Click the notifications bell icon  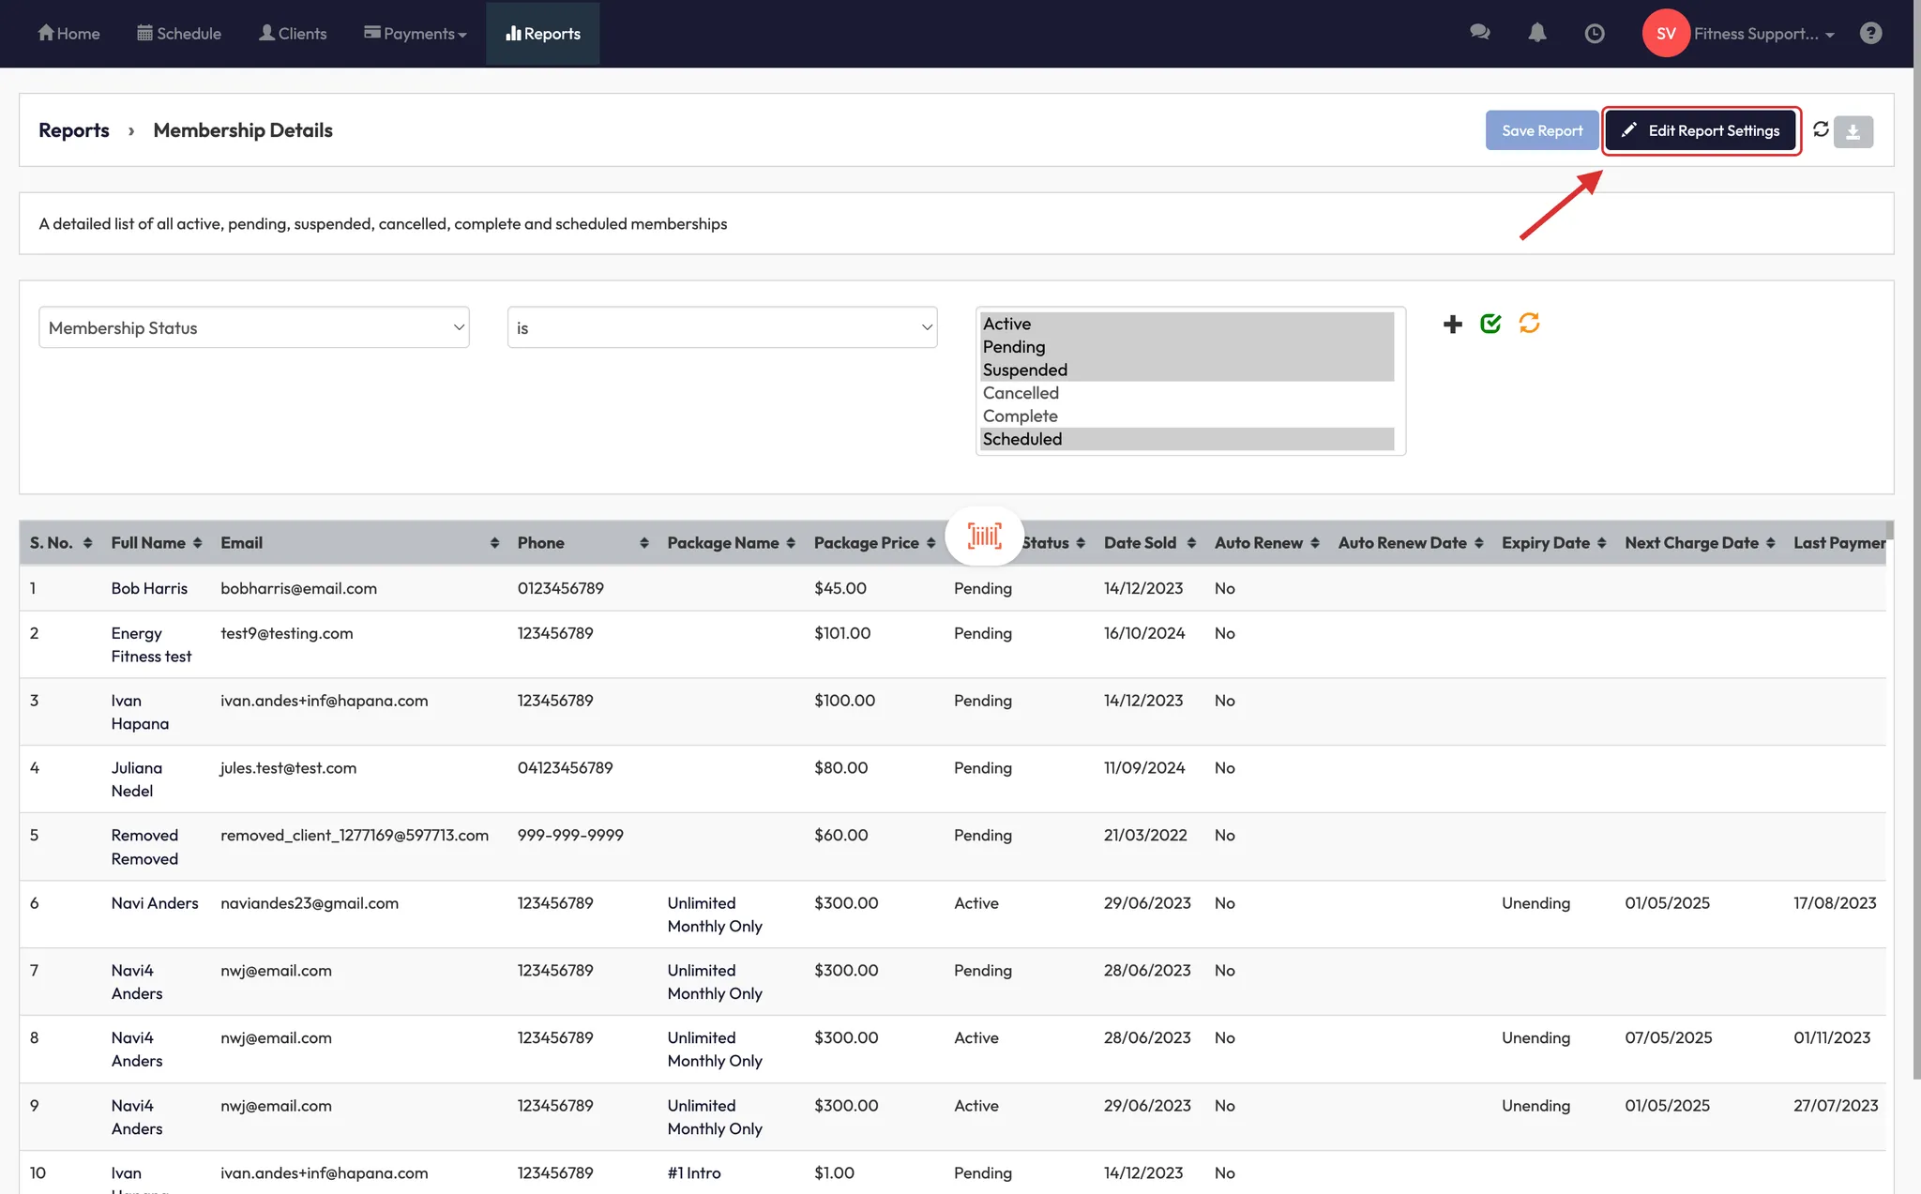pyautogui.click(x=1536, y=33)
